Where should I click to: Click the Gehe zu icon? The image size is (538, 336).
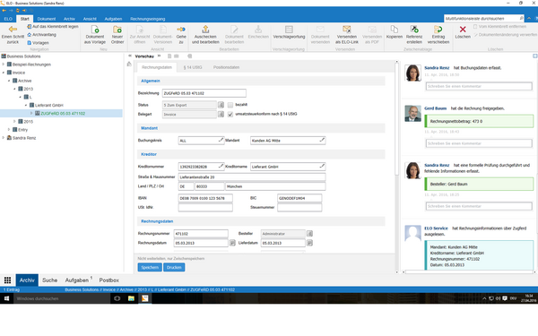[x=181, y=30]
